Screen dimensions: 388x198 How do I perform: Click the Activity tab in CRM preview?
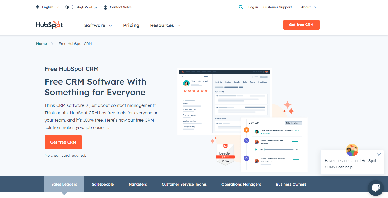coord(219,82)
